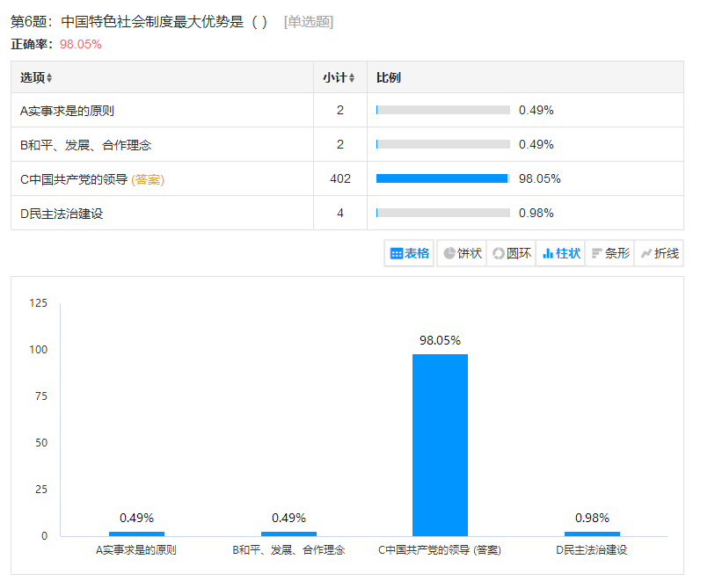The image size is (708, 581).
Task: Click the 98.05% progress bar in table
Action: (442, 178)
